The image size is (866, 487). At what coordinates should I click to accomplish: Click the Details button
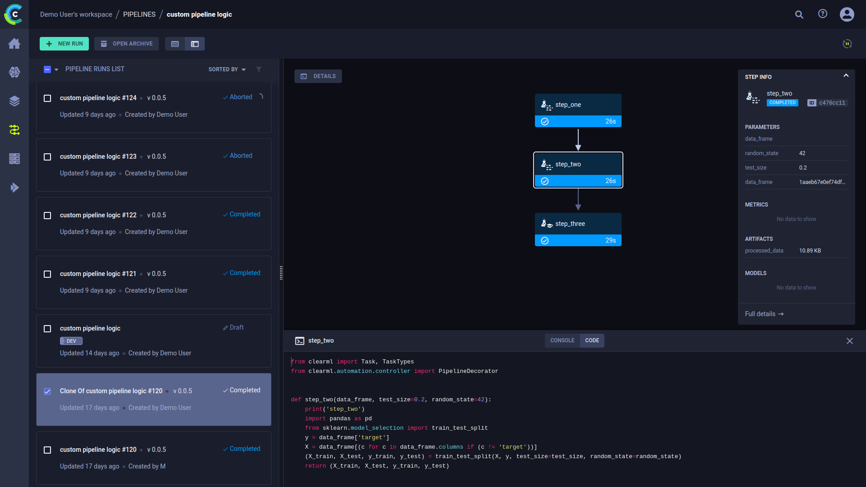[318, 76]
